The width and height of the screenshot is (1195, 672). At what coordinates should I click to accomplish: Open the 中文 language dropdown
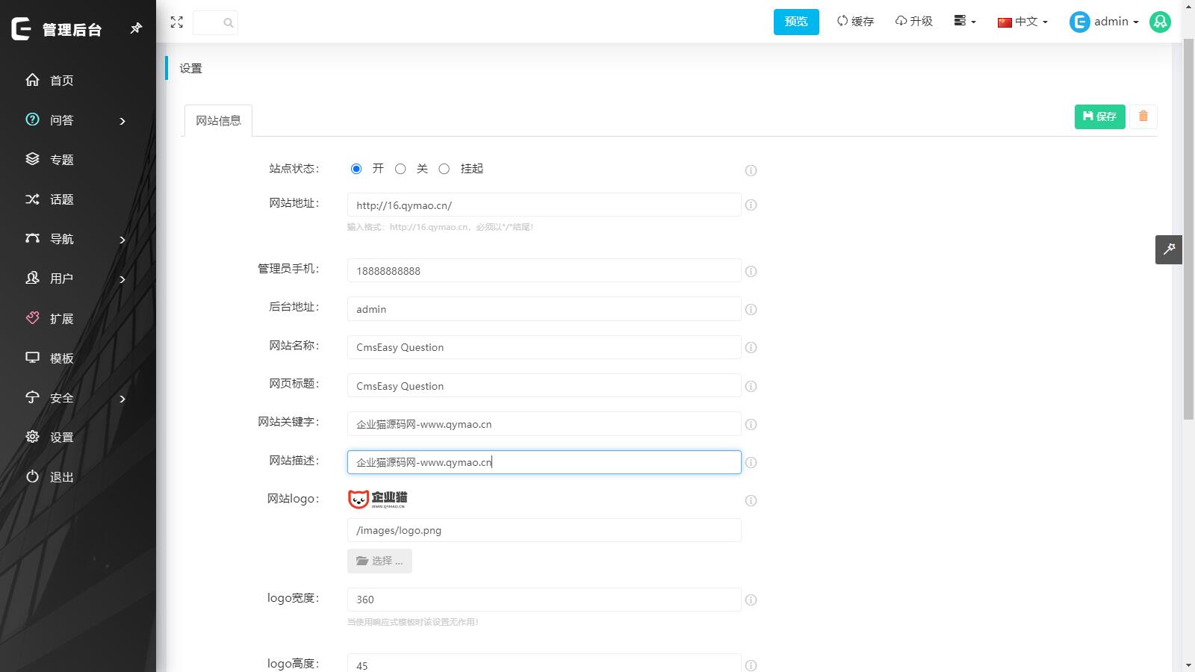1022,22
